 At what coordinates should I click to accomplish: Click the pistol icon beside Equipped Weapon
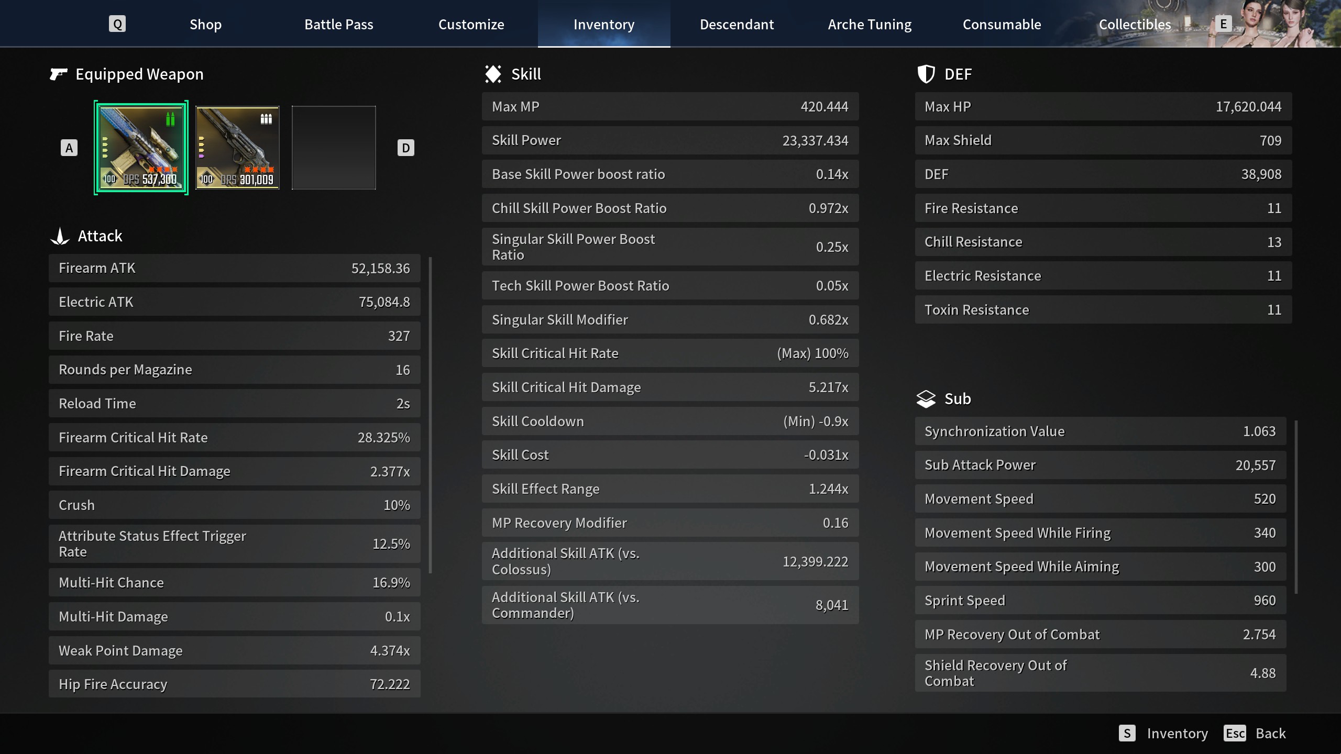coord(59,74)
